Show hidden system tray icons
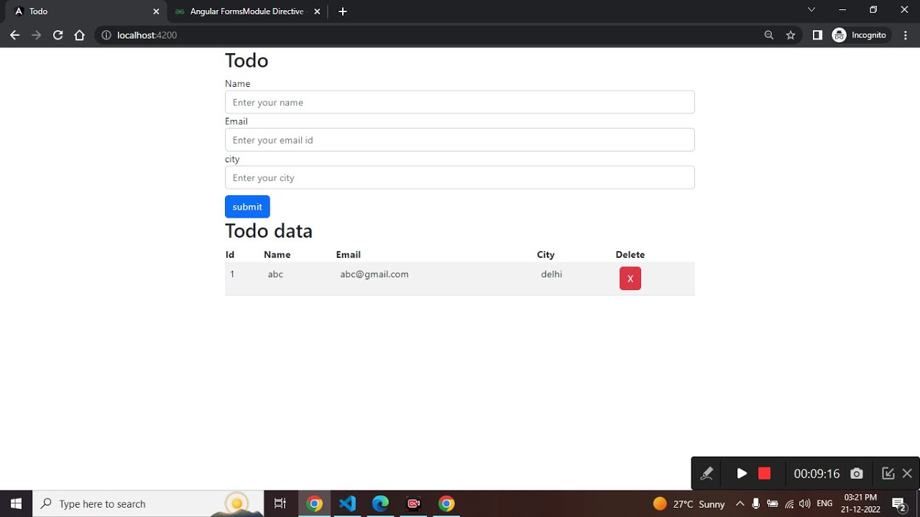 (740, 504)
